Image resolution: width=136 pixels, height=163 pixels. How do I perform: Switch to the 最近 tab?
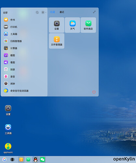click(62, 12)
